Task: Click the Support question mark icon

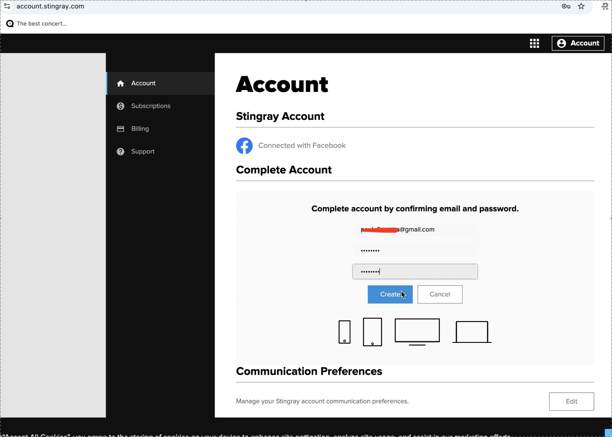Action: [120, 151]
